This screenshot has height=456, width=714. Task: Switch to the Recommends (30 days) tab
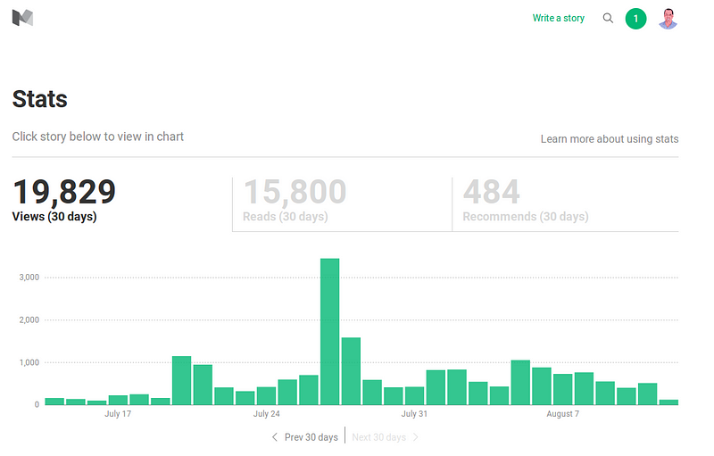566,204
